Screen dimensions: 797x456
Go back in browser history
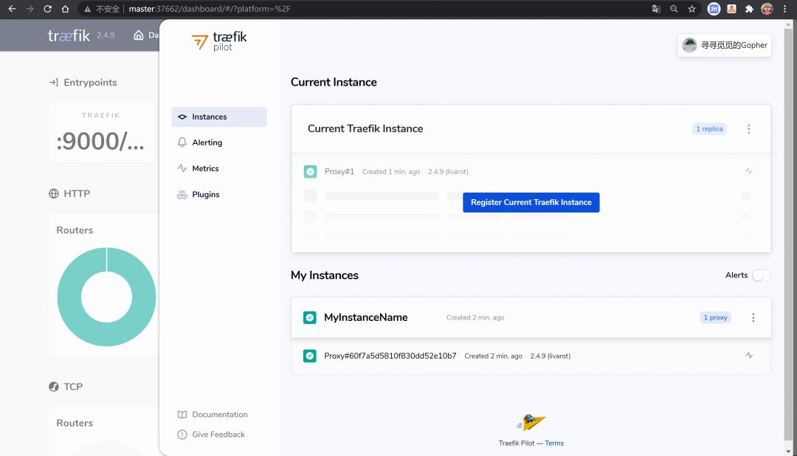click(12, 9)
